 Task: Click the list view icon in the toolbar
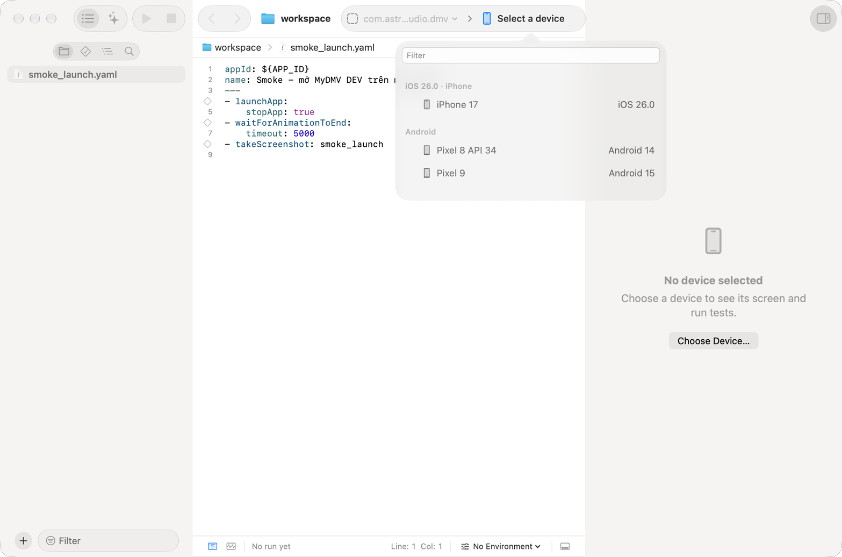tap(88, 19)
